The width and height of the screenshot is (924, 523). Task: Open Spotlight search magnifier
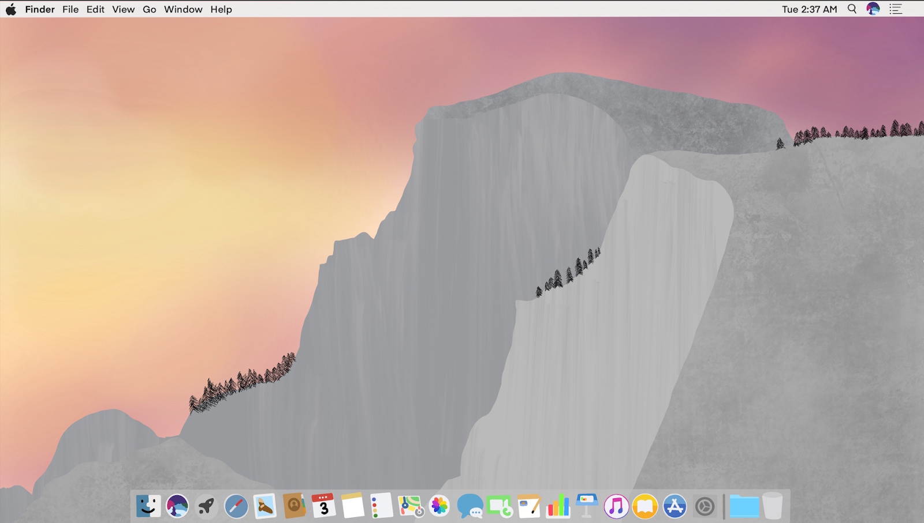[x=852, y=9]
